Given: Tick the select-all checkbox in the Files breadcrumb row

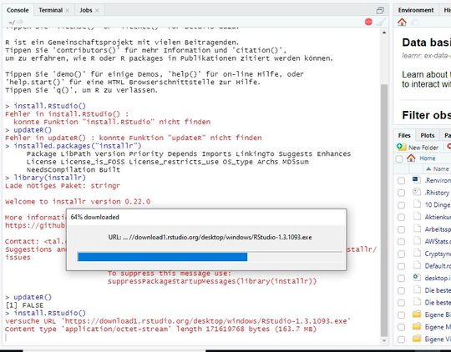Looking at the screenshot, I should pyautogui.click(x=399, y=158).
